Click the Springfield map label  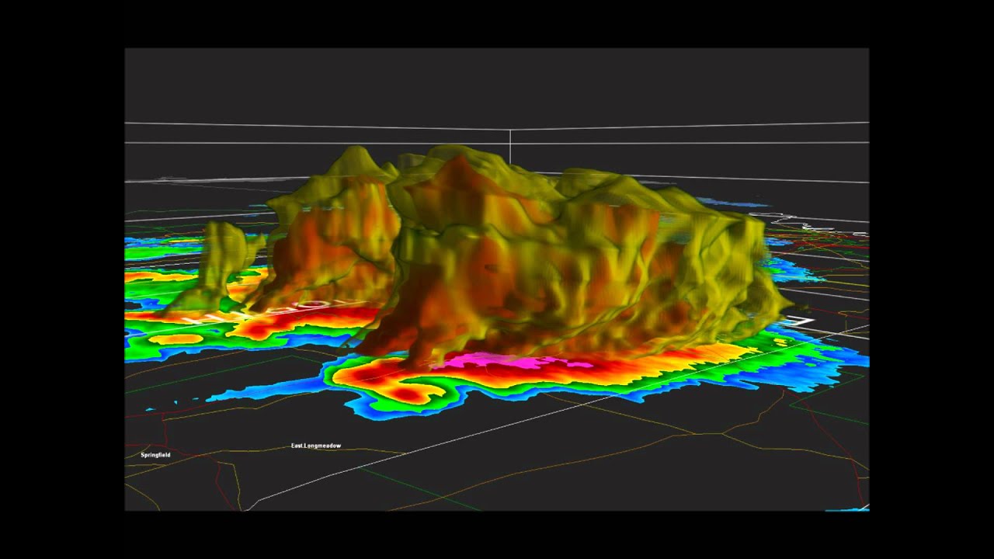155,454
